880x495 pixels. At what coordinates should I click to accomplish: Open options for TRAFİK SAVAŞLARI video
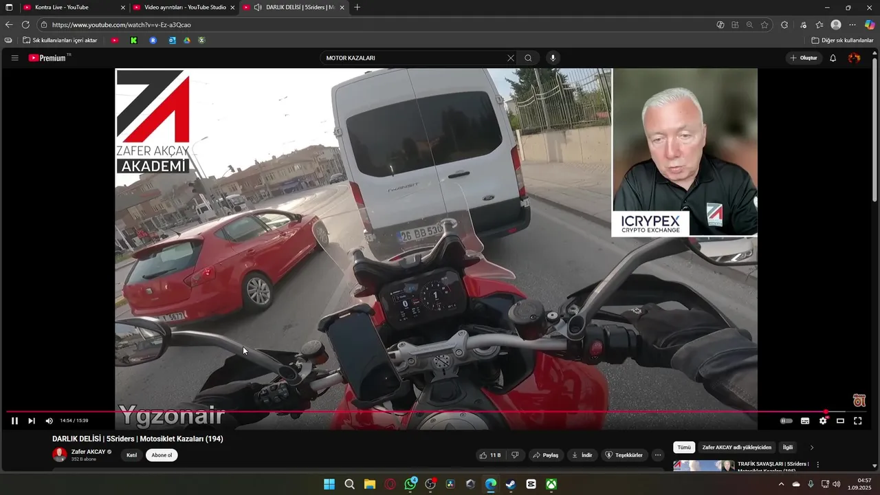tap(818, 465)
